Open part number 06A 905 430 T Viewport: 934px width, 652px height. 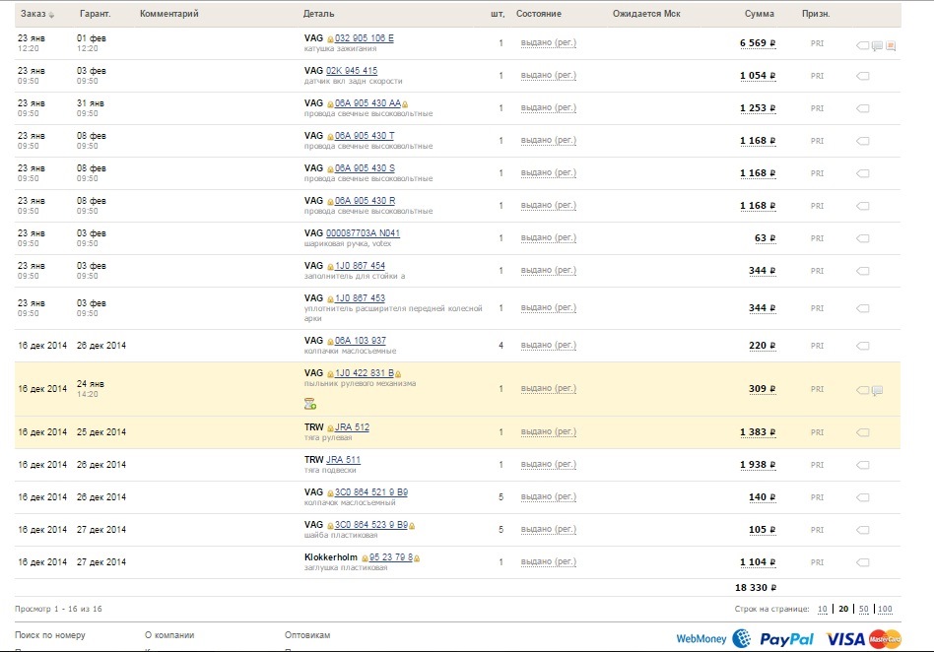(x=364, y=136)
